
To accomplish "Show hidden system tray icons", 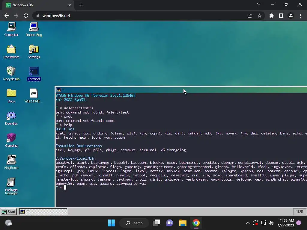I will coord(248,223).
